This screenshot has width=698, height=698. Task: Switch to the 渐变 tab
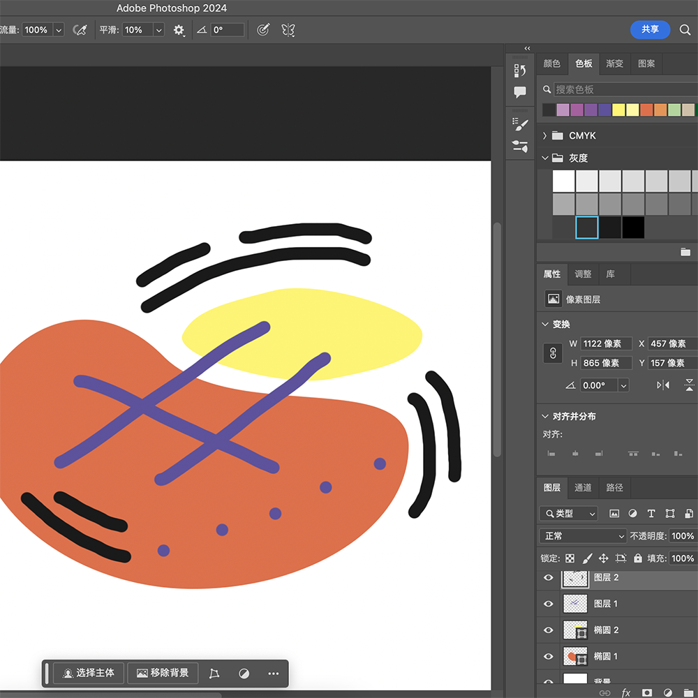tap(614, 64)
